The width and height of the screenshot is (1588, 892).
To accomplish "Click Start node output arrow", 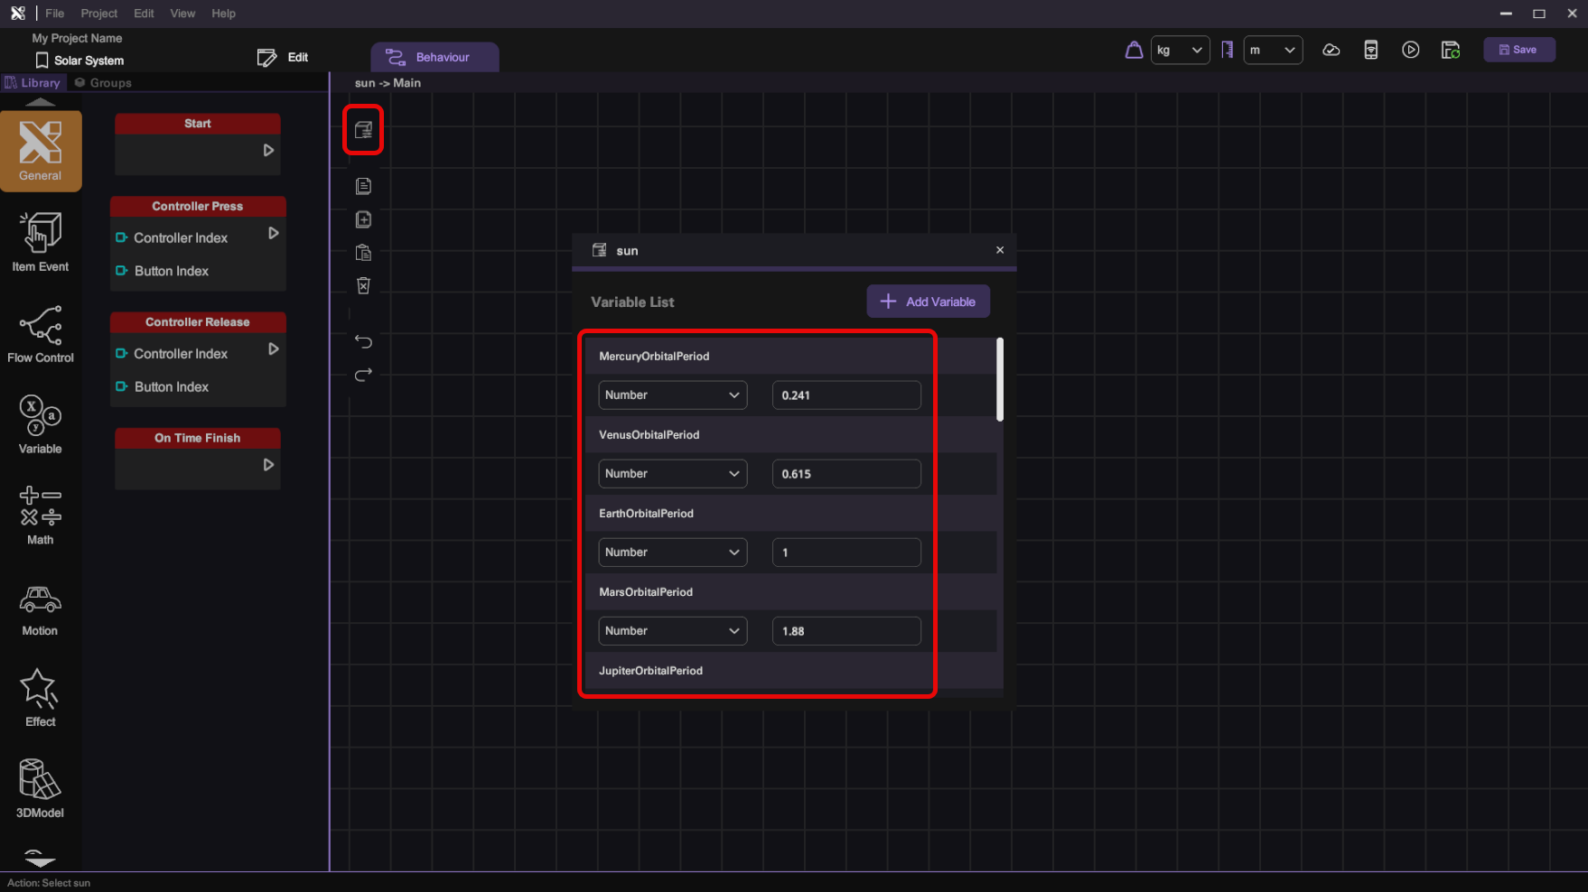I will (x=268, y=151).
